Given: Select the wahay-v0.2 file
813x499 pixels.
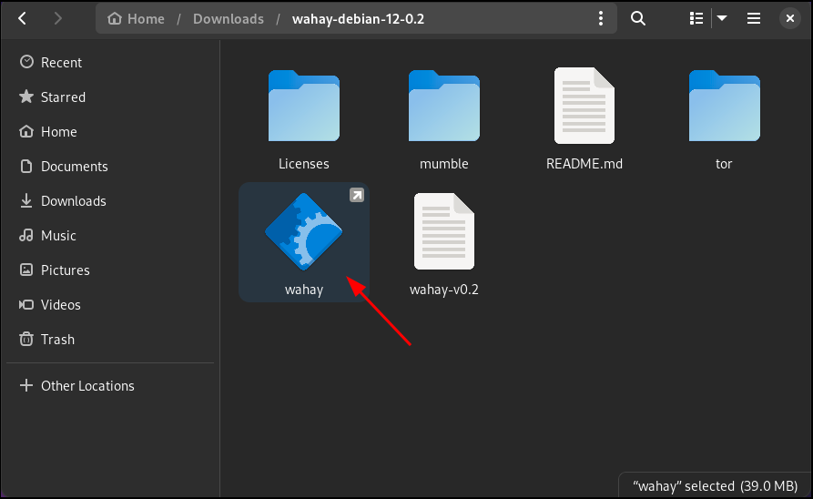Looking at the screenshot, I should 443,233.
